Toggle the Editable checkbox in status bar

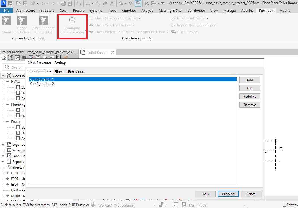(x=285, y=205)
